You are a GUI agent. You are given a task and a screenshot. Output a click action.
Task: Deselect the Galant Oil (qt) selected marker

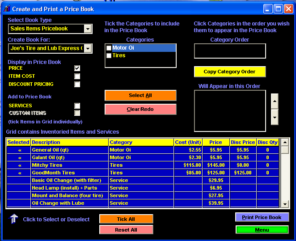pyautogui.click(x=19, y=157)
